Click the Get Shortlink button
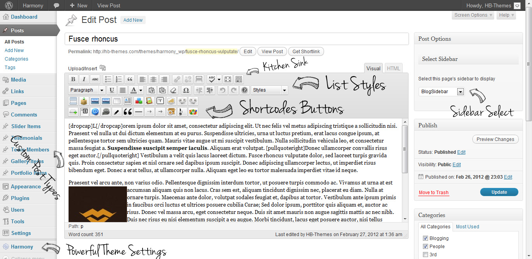This screenshot has width=532, height=259. pos(306,51)
